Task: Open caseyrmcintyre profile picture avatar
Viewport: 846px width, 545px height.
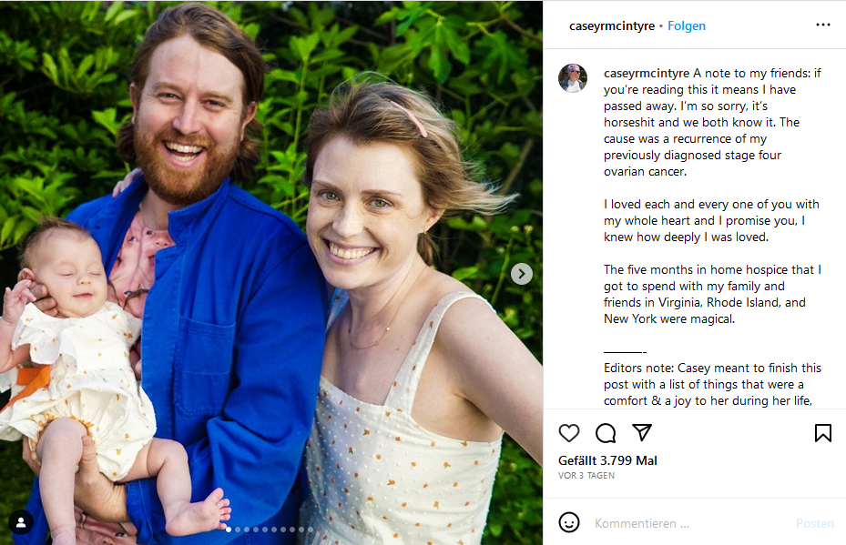Action: [x=573, y=77]
